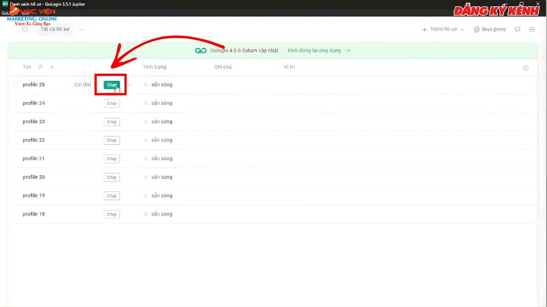547x307 pixels.
Task: Click the GoLogin logo in the update banner
Action: [x=201, y=50]
